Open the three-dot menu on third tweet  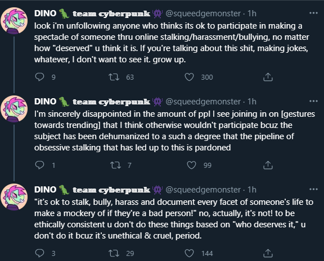click(313, 189)
